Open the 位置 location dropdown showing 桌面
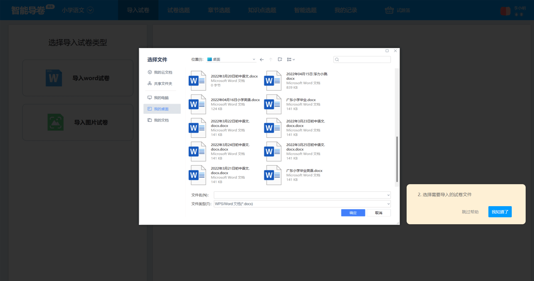Image resolution: width=534 pixels, height=281 pixels. click(x=231, y=60)
